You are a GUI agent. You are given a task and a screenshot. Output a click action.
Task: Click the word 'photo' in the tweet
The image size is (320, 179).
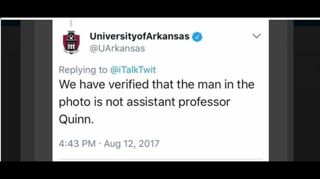point(75,102)
